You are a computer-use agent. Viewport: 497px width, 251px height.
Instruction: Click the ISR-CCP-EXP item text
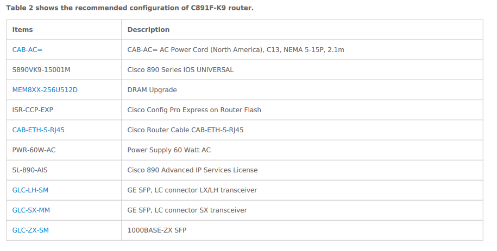33,110
